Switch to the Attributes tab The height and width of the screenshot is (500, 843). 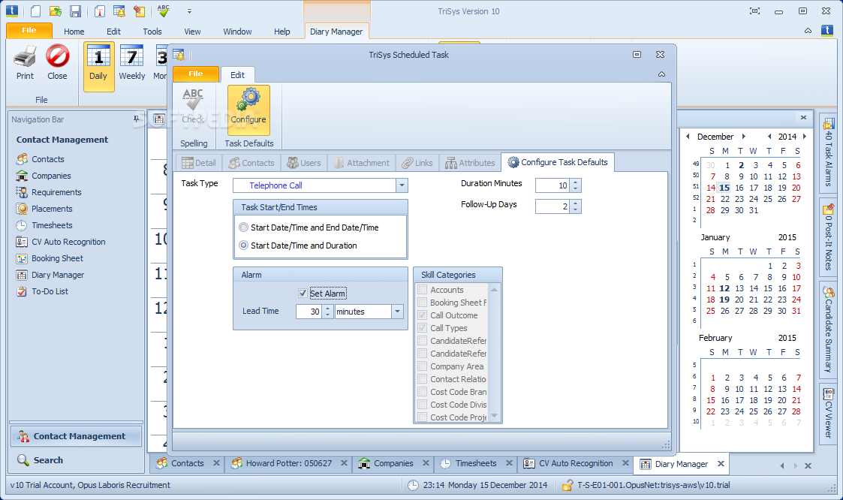point(471,163)
